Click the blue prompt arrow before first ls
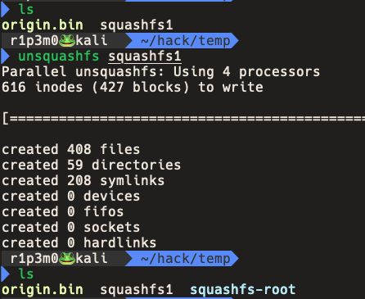Viewport: 365px width, 299px height. (5, 10)
